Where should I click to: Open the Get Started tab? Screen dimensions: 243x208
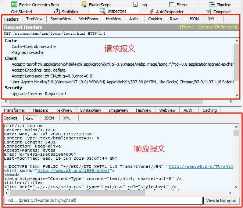pos(21,12)
